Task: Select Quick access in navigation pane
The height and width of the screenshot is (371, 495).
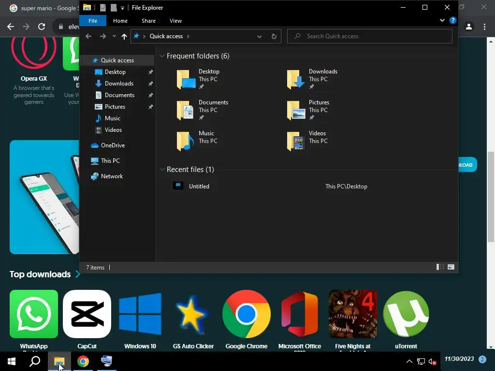Action: click(117, 60)
